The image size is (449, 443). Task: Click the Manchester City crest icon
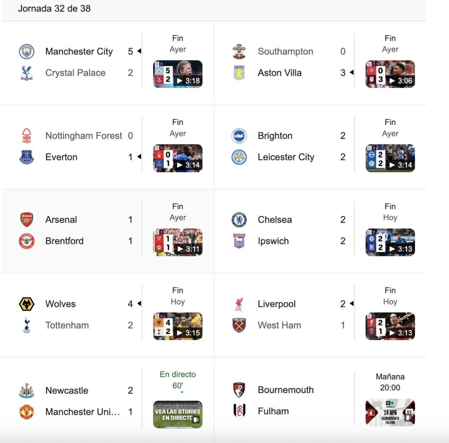click(x=27, y=52)
